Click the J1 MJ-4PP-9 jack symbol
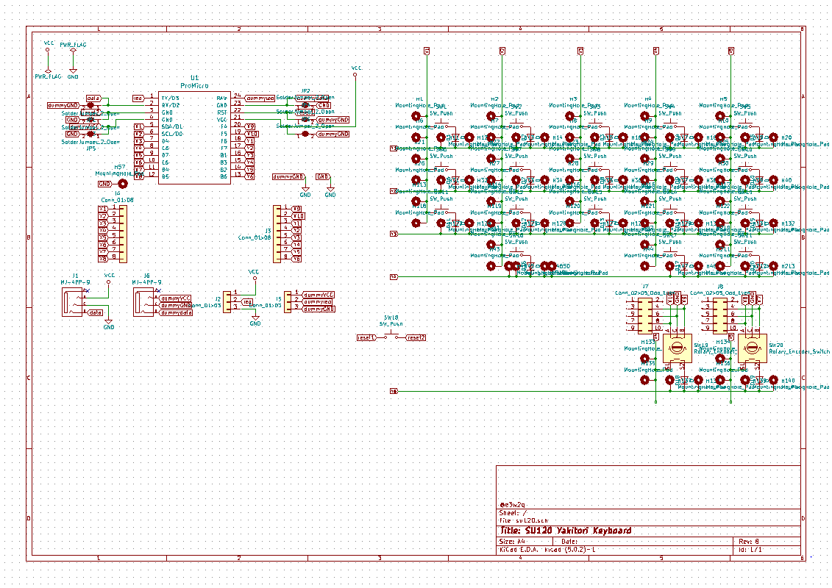 click(72, 303)
